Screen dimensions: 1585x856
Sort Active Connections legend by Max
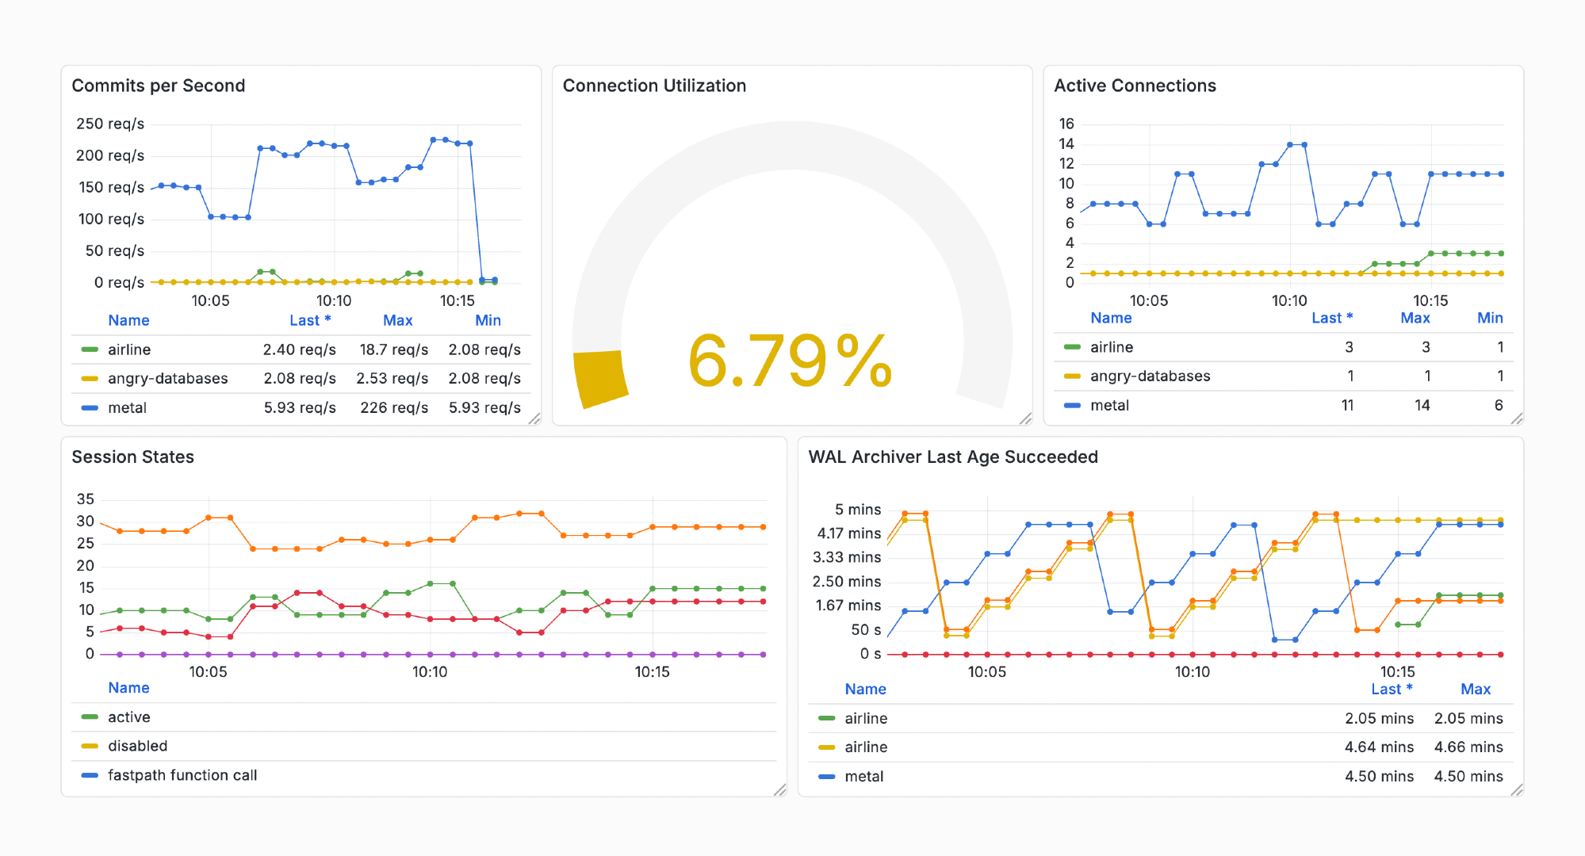click(1415, 318)
